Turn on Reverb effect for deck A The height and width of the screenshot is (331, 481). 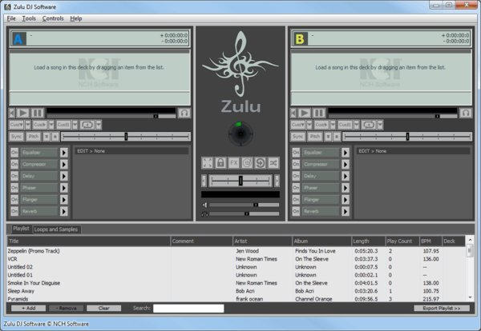pyautogui.click(x=14, y=211)
